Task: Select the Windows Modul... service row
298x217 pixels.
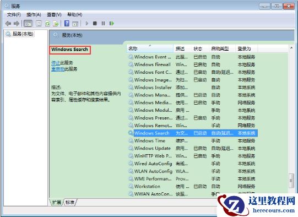Action: click(x=193, y=110)
